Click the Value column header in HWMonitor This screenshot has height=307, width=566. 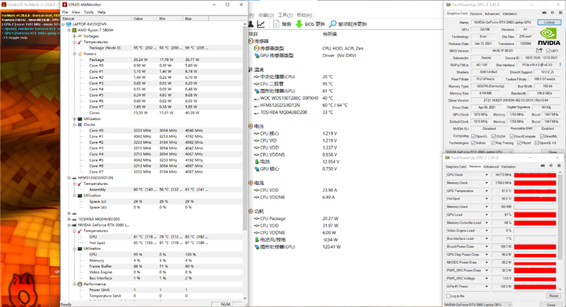(x=144, y=18)
